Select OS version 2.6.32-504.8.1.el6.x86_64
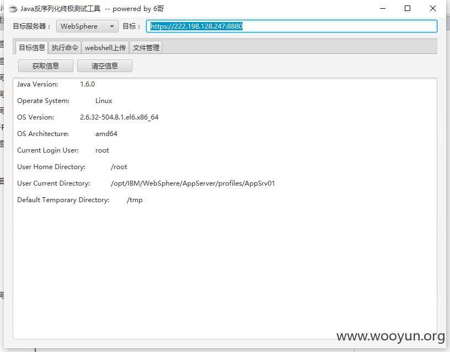The width and height of the screenshot is (450, 352). tap(119, 117)
